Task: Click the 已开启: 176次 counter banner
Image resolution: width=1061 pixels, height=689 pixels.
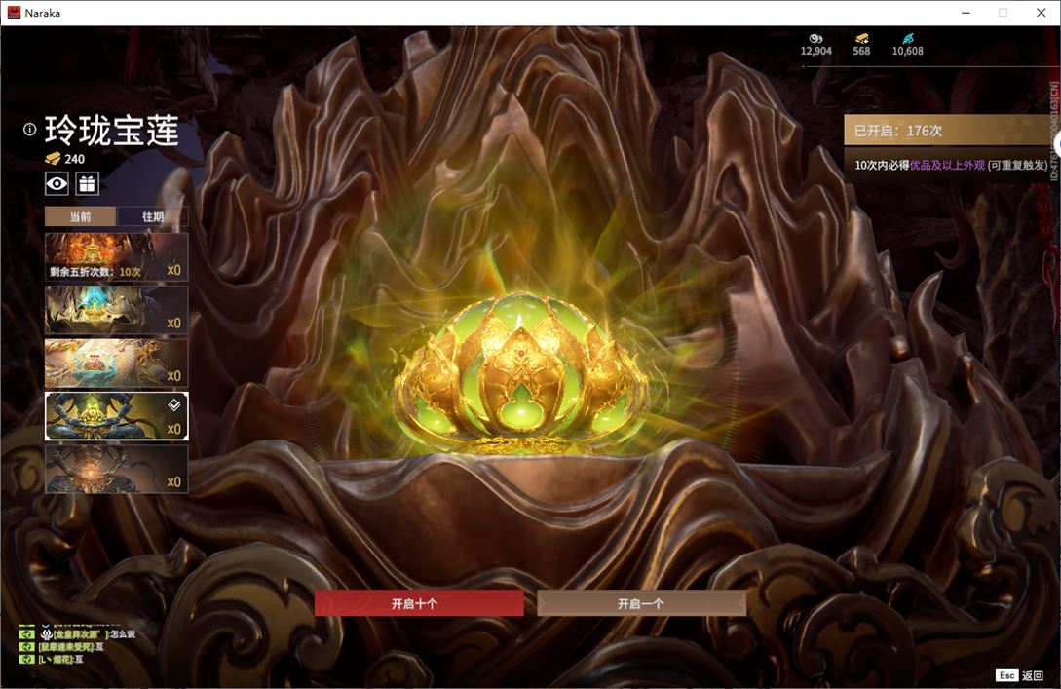Action: (951, 130)
